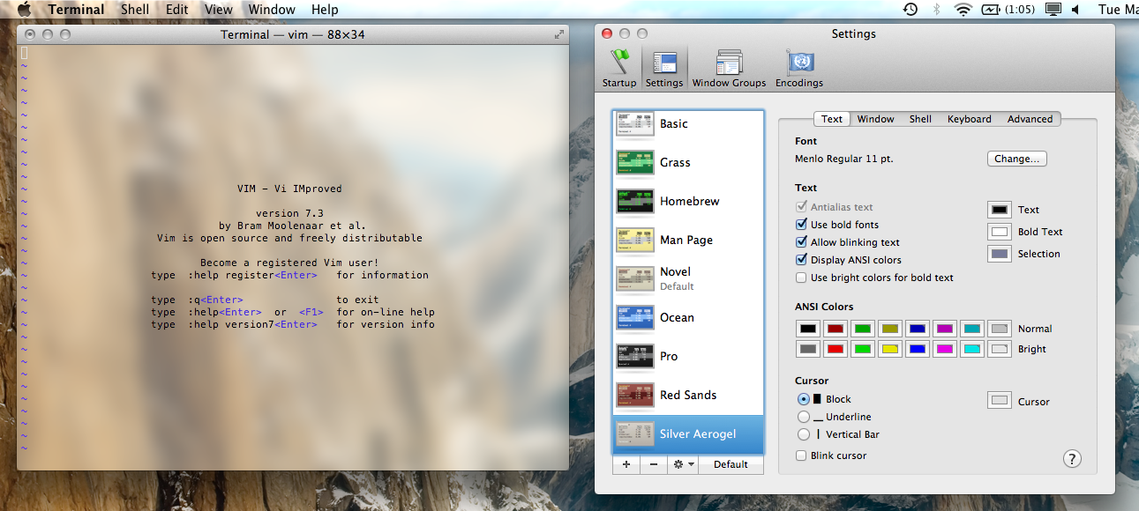The width and height of the screenshot is (1139, 511).
Task: Select the Grass profile
Action: 688,163
